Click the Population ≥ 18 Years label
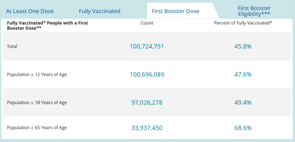Screen dimensions: 295x142 pyautogui.click(x=37, y=103)
